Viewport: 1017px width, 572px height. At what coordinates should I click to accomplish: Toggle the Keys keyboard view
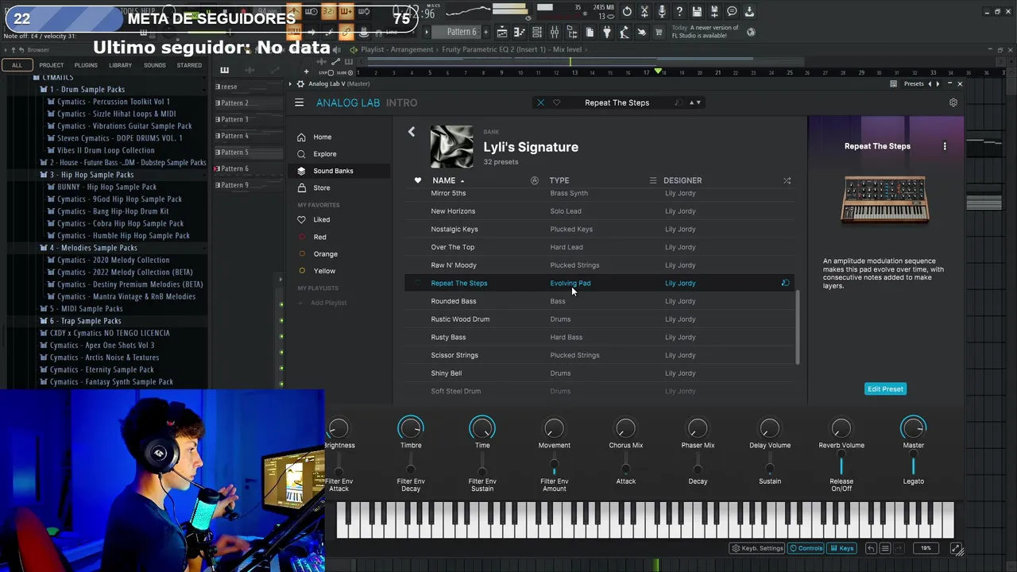click(x=841, y=548)
